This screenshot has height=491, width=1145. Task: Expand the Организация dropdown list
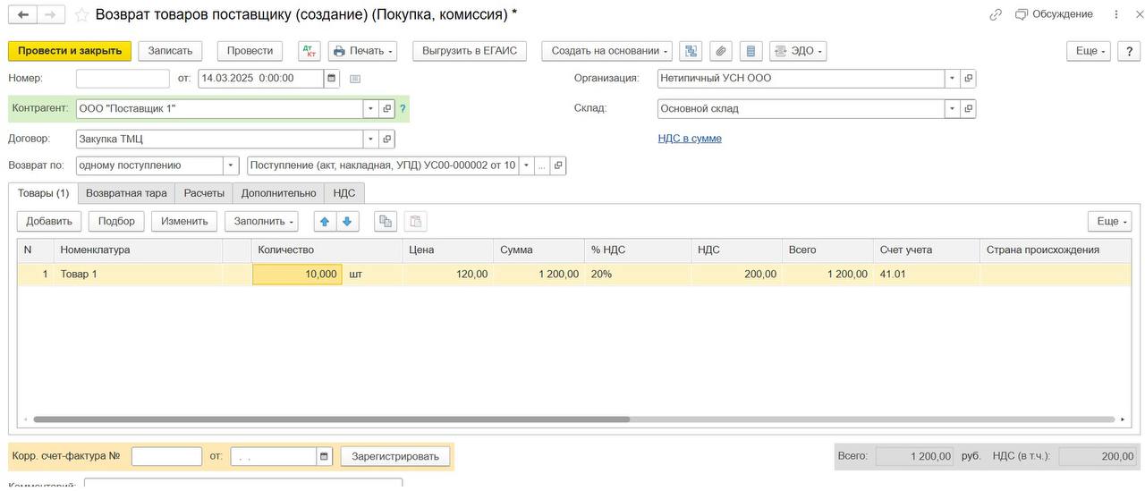pyautogui.click(x=952, y=79)
